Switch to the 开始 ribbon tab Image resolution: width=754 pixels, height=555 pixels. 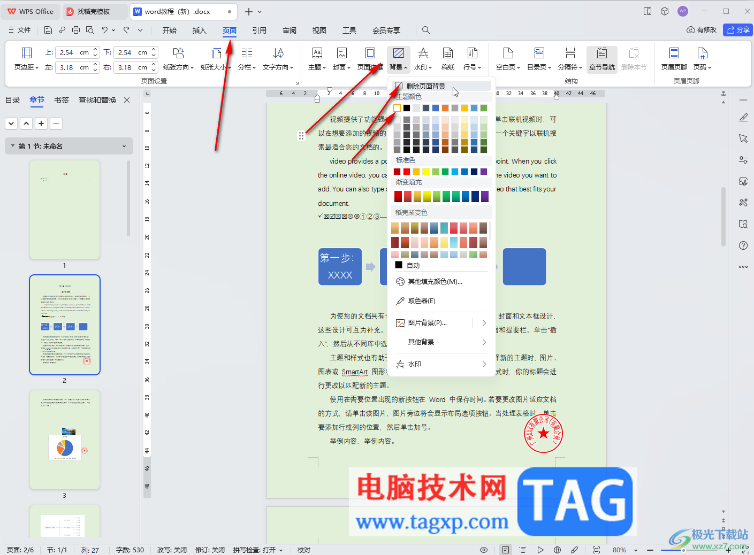click(x=170, y=30)
